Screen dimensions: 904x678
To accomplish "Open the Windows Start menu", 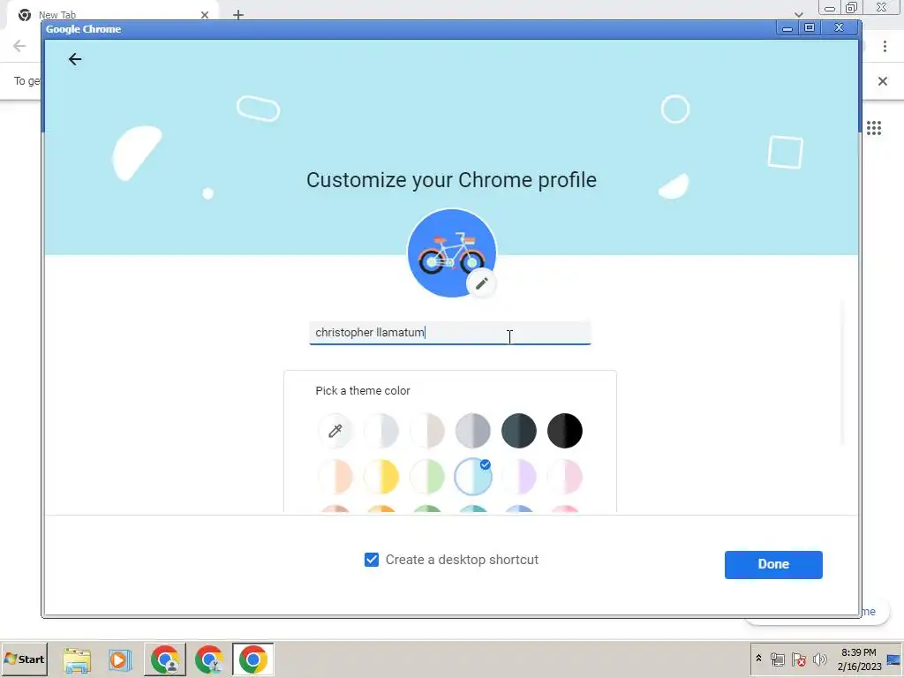I will pos(24,659).
